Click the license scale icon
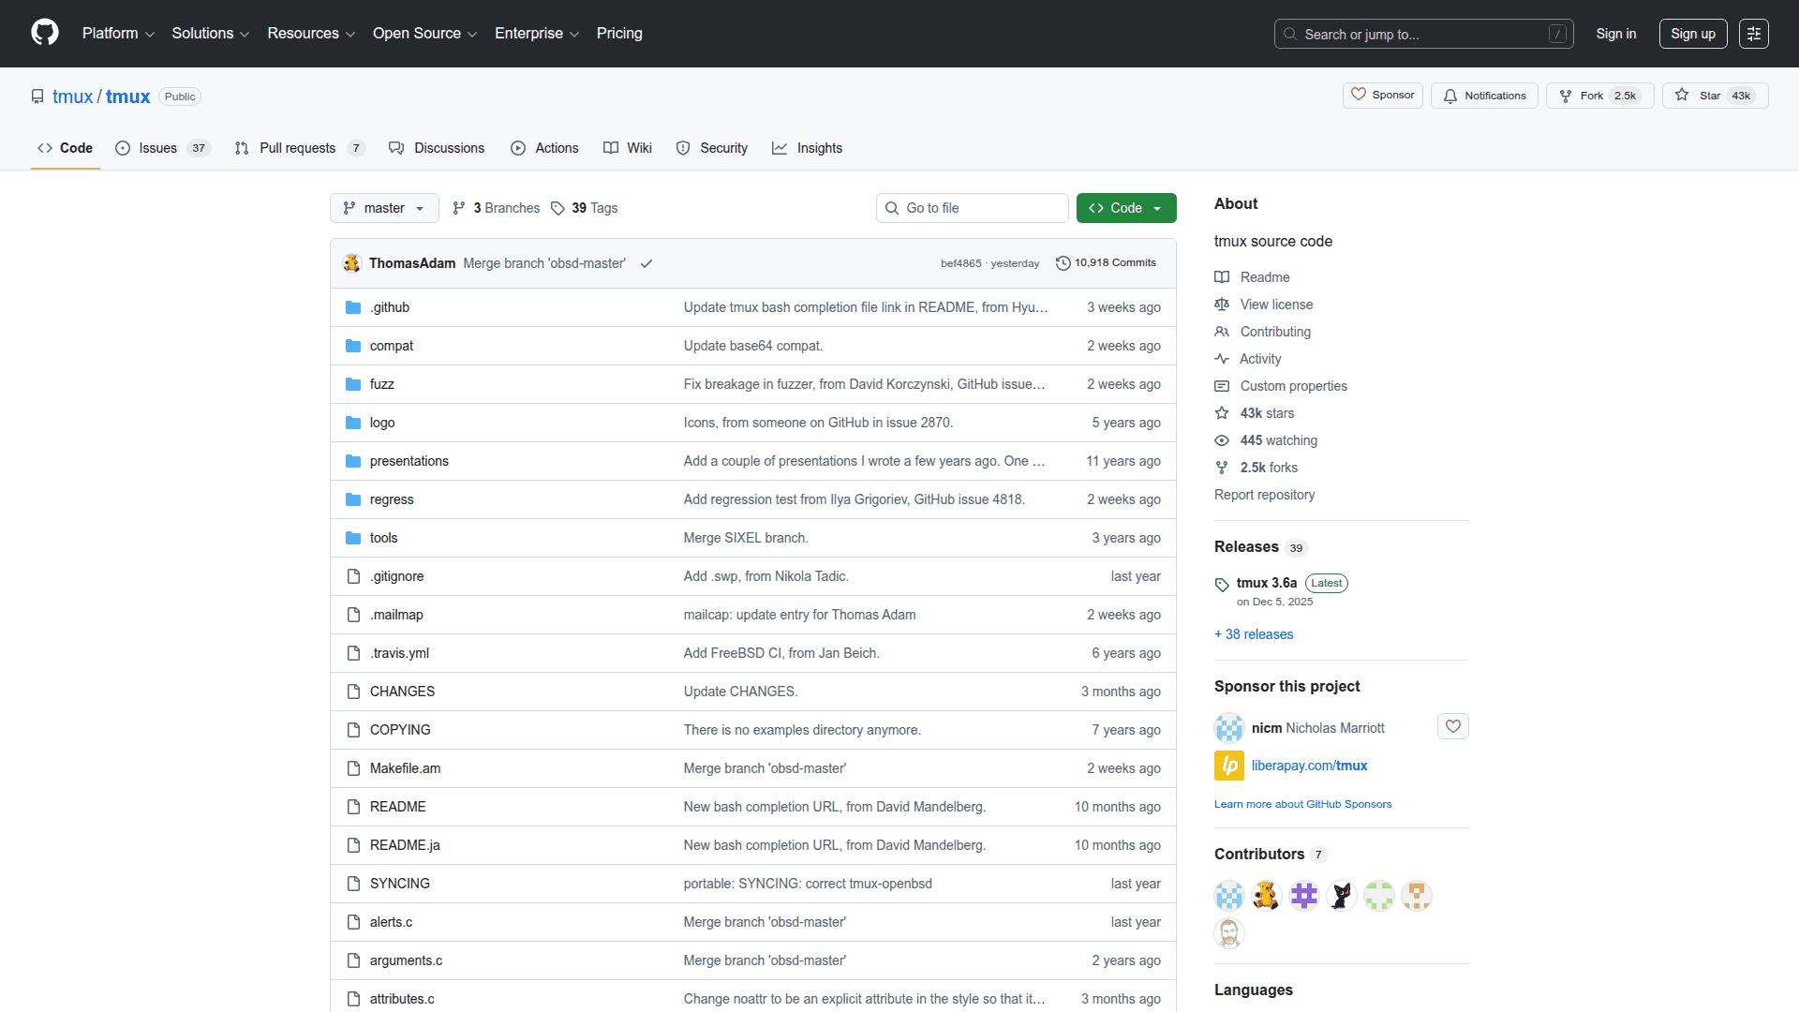This screenshot has height=1012, width=1799. (x=1222, y=305)
